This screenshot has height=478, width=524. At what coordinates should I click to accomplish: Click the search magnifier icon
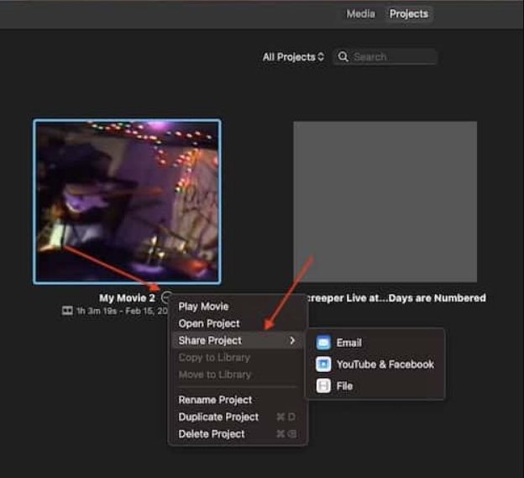343,56
